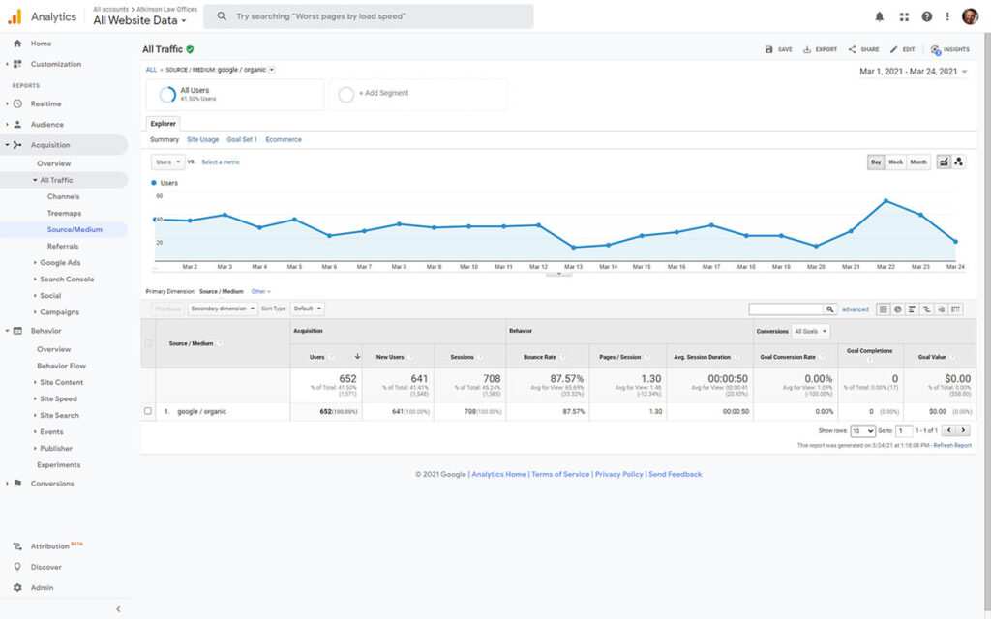The image size is (991, 619).
Task: Open Insights panel
Action: pos(950,49)
